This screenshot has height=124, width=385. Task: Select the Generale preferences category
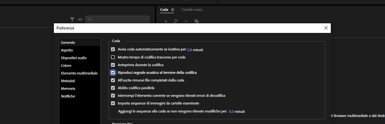80,43
